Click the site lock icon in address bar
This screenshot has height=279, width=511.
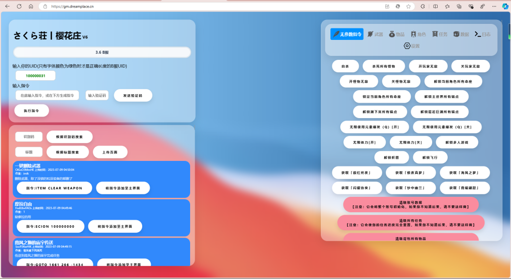click(x=45, y=6)
